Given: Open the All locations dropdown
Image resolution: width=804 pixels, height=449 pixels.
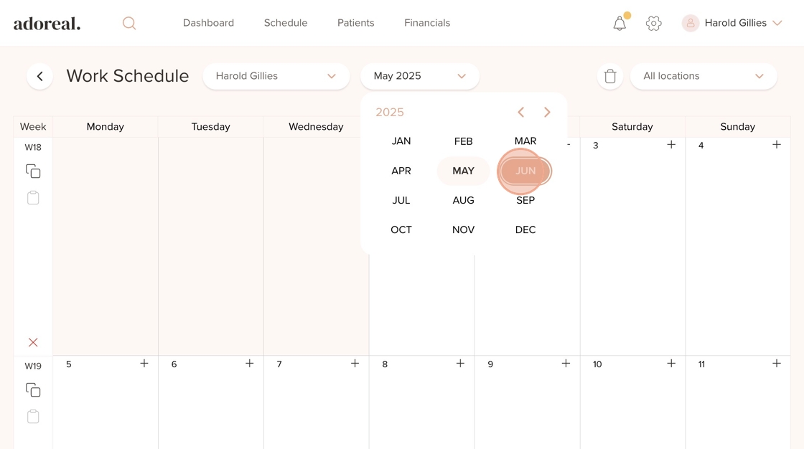Looking at the screenshot, I should pyautogui.click(x=703, y=76).
